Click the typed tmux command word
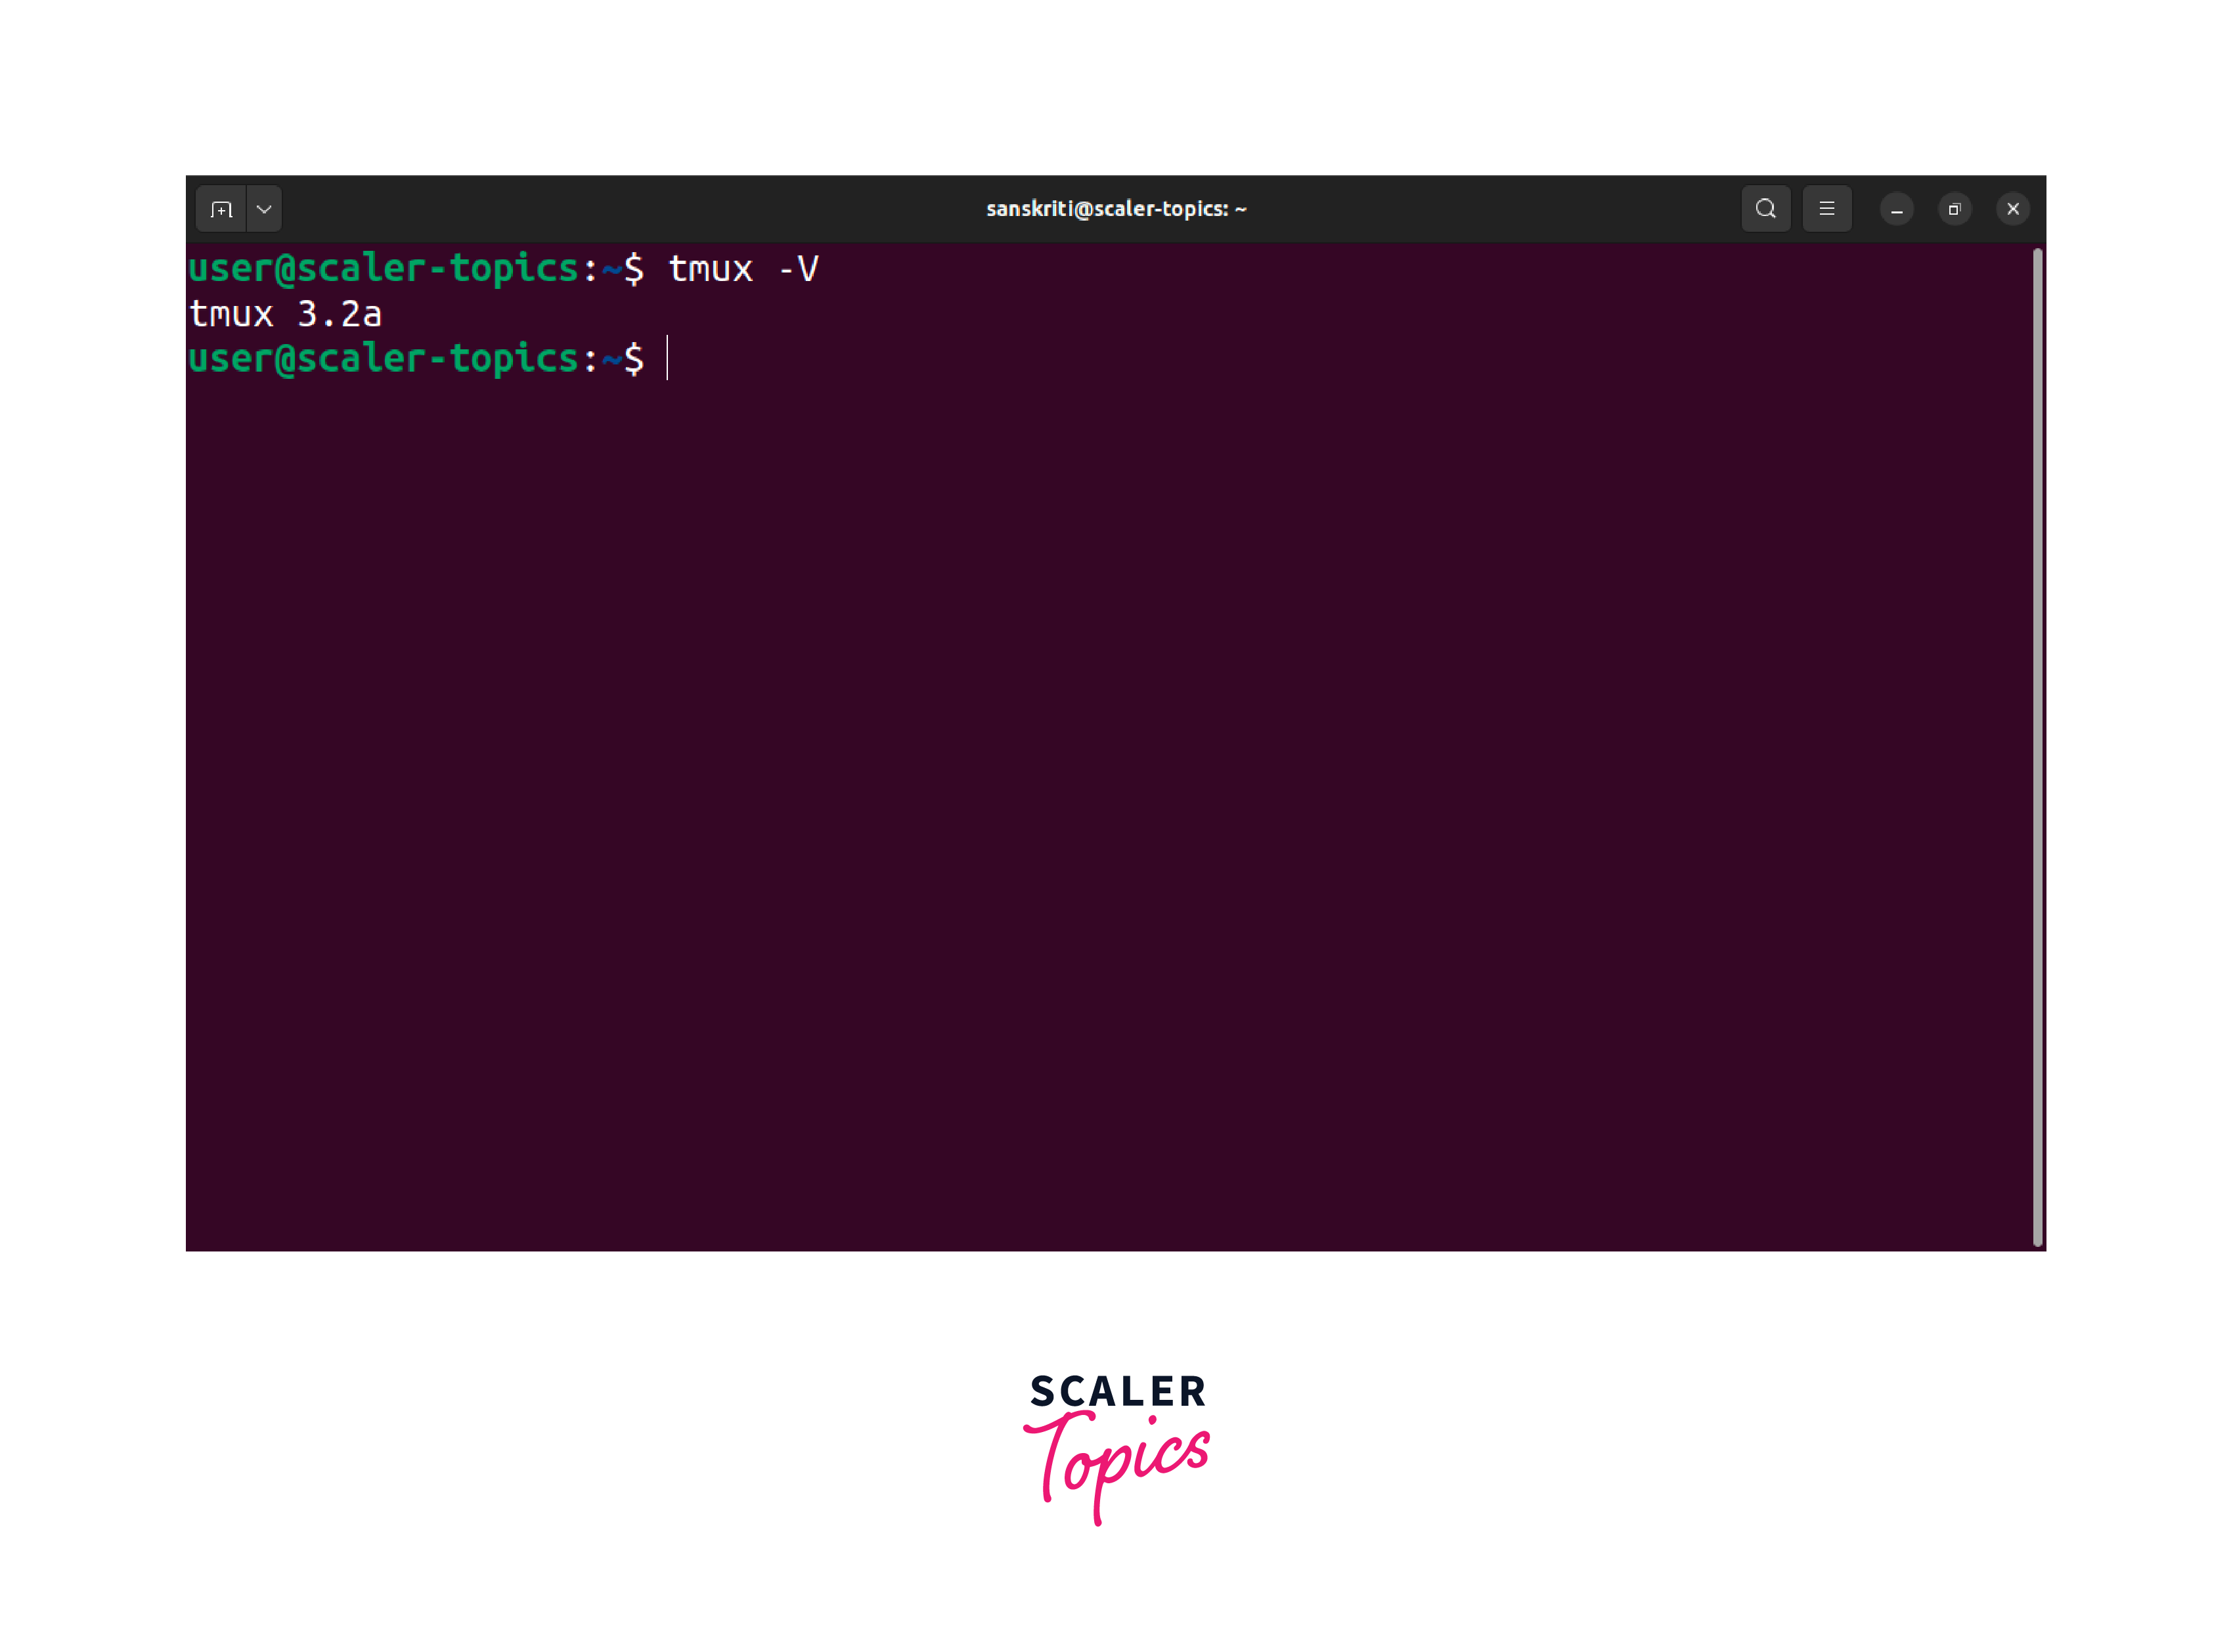The image size is (2233, 1652). 710,269
